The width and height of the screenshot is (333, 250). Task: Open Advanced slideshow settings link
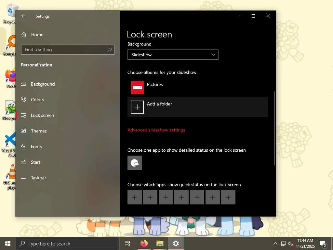tap(156, 130)
